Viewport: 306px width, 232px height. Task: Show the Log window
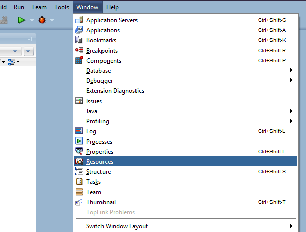91,131
